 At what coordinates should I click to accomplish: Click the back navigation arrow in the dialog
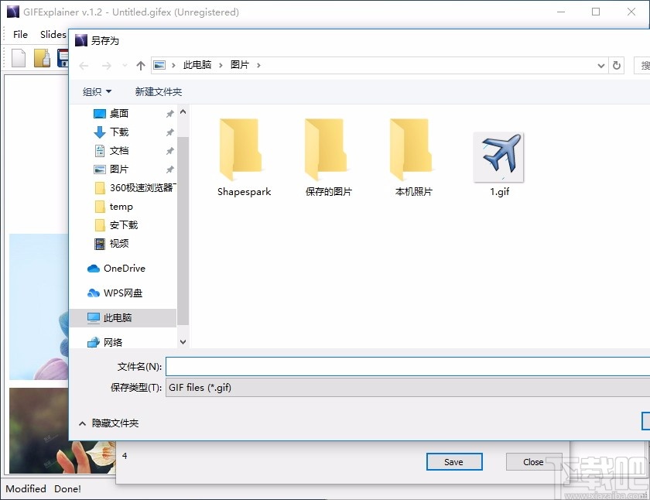click(84, 65)
